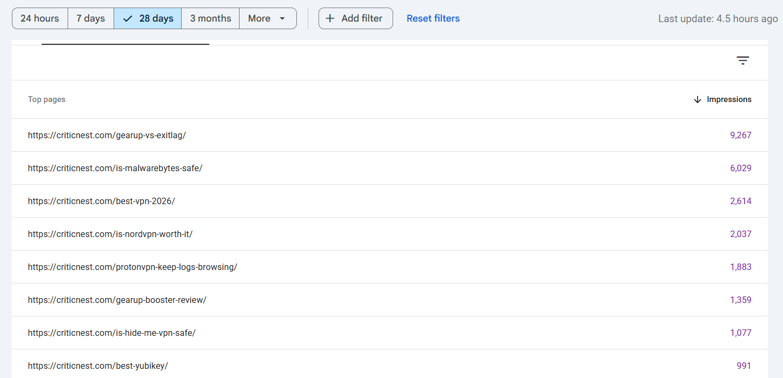Click the 2,037 impressions value
Screen dimensions: 783x378
coord(741,234)
